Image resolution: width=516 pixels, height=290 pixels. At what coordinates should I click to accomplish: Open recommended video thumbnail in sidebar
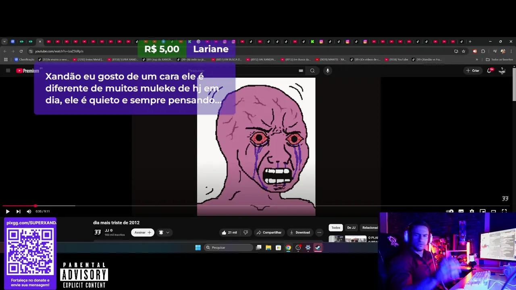[347, 239]
